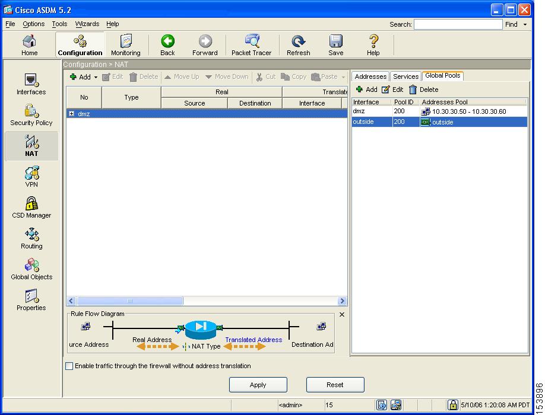Delete the selected global pool

tap(424, 90)
